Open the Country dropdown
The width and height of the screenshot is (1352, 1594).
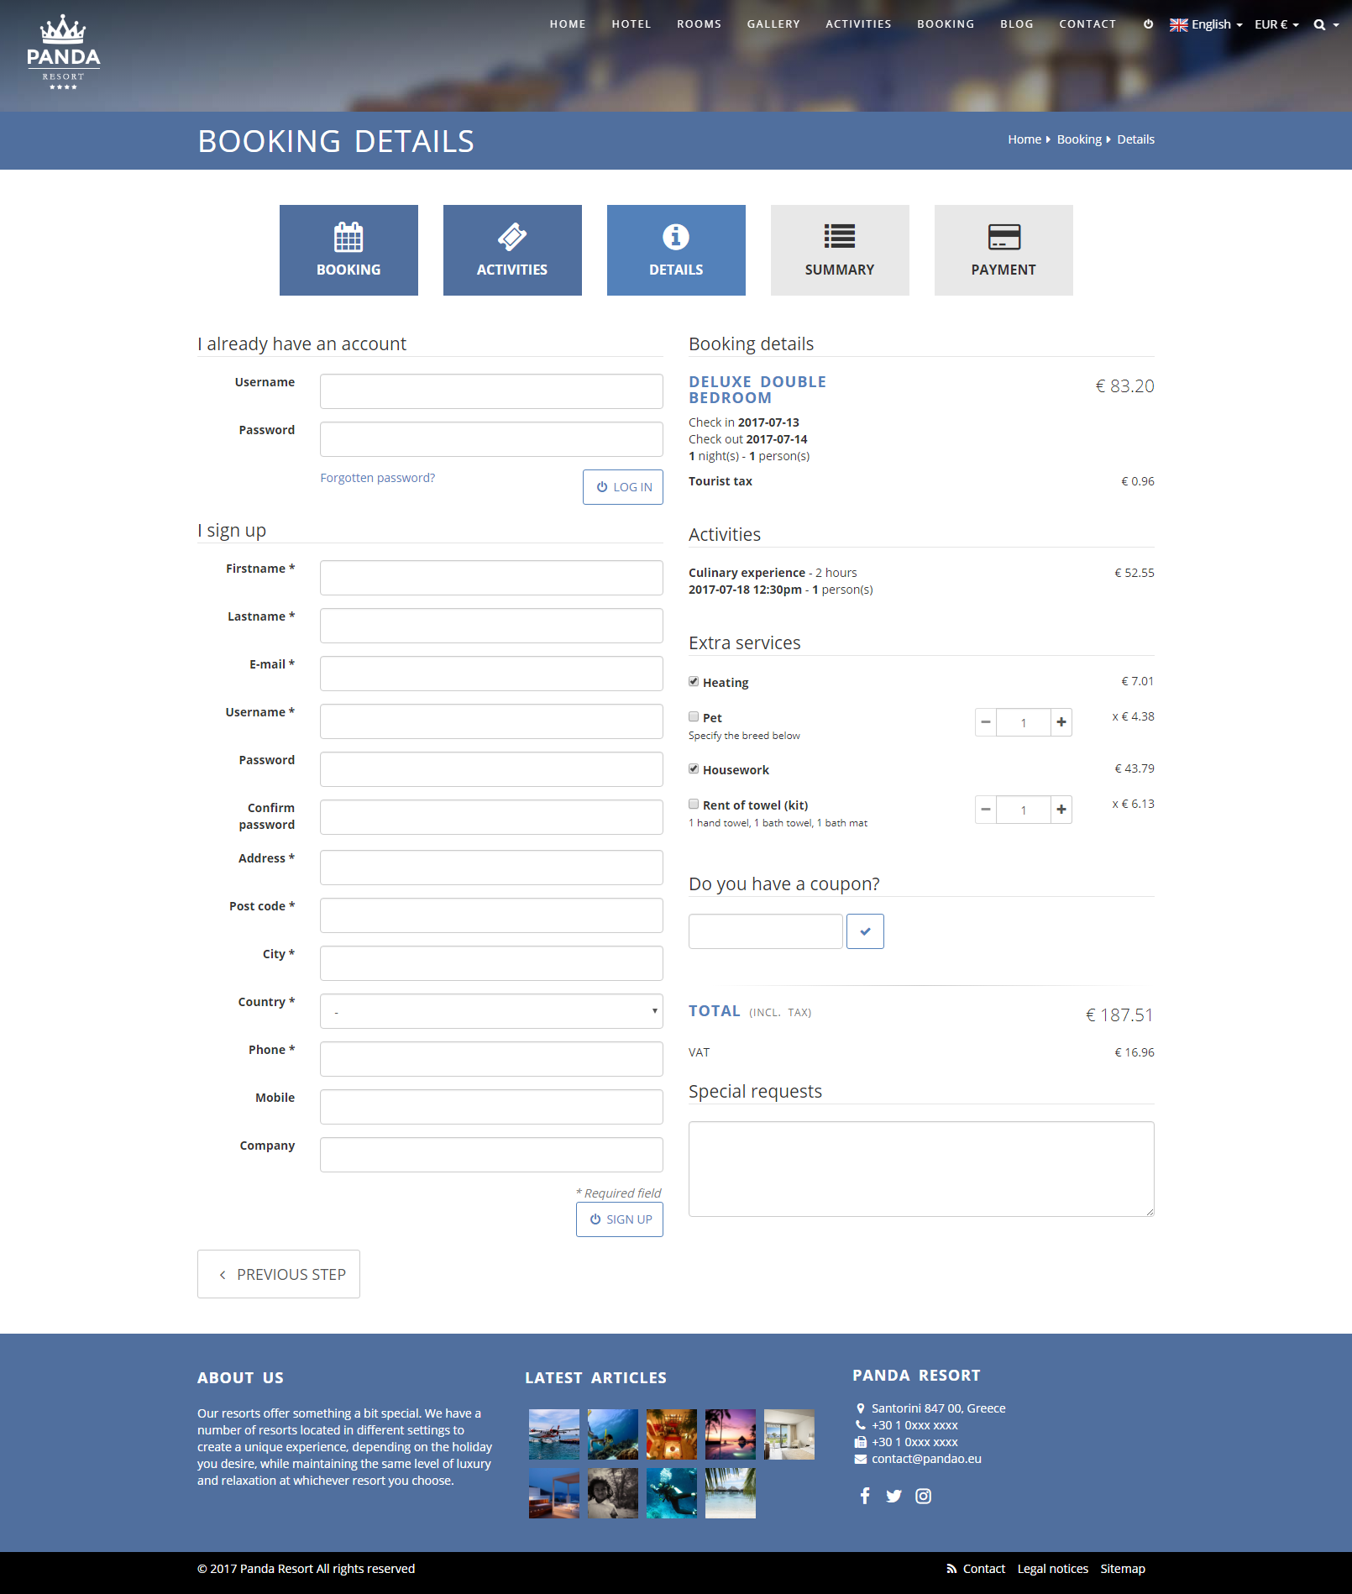(x=491, y=1011)
